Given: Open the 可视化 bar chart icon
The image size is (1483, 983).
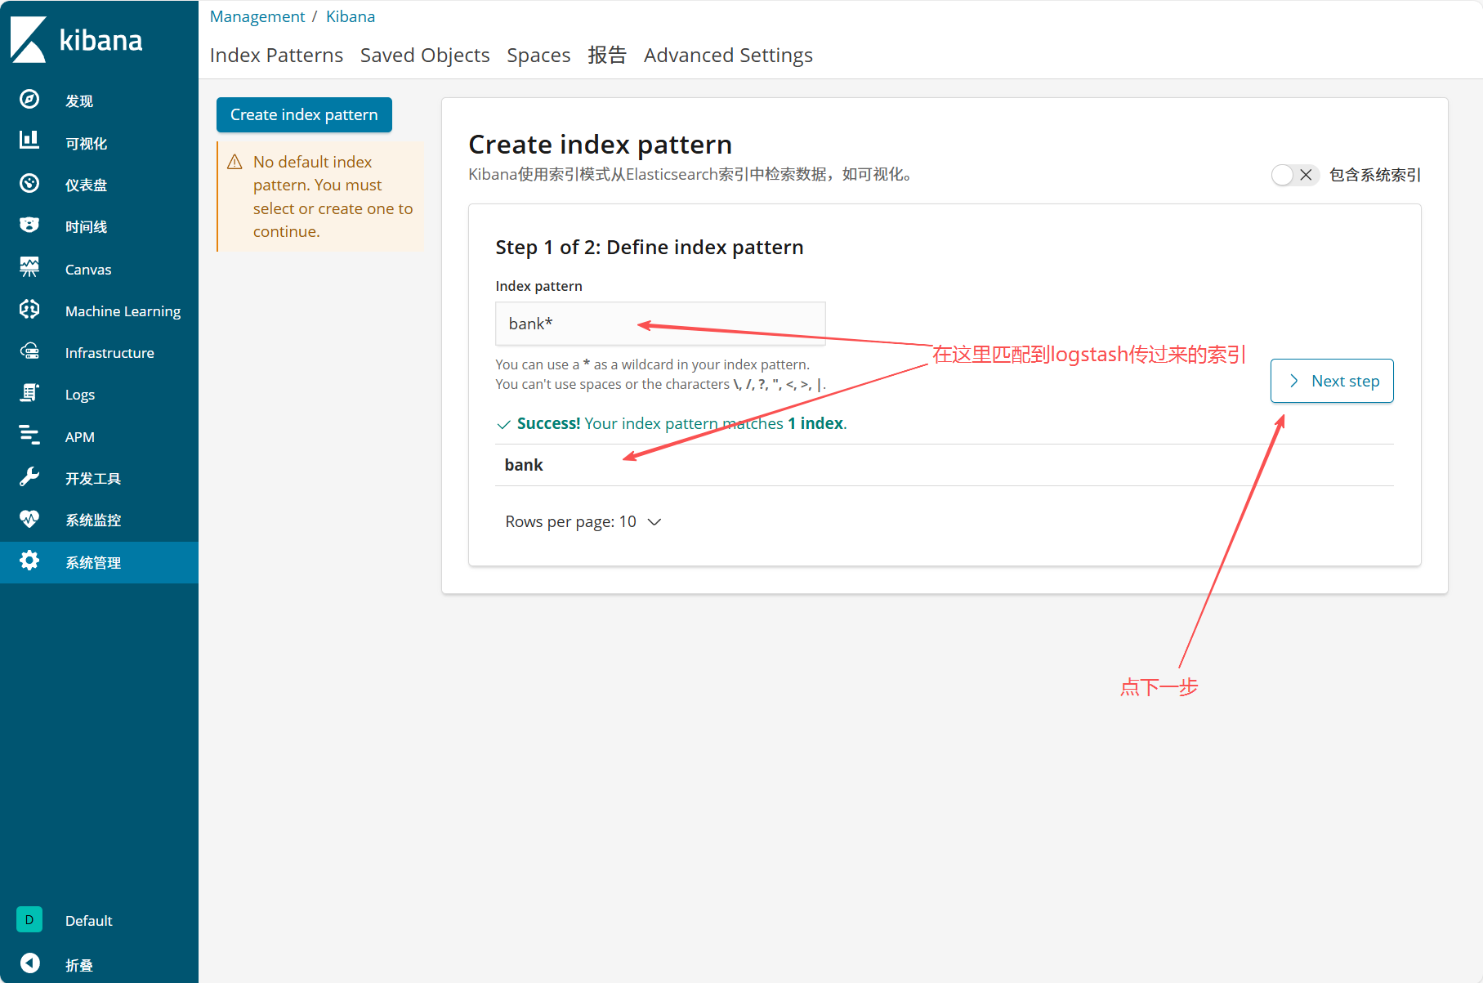Looking at the screenshot, I should click(29, 140).
